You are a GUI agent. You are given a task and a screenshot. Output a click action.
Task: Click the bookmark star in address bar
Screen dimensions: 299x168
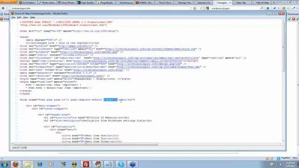191,8
